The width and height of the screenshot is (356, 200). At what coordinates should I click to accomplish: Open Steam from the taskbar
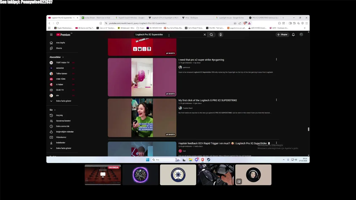209,160
